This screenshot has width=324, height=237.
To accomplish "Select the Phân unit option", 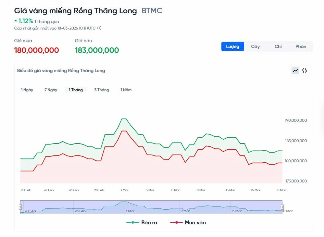I will coord(301,46).
